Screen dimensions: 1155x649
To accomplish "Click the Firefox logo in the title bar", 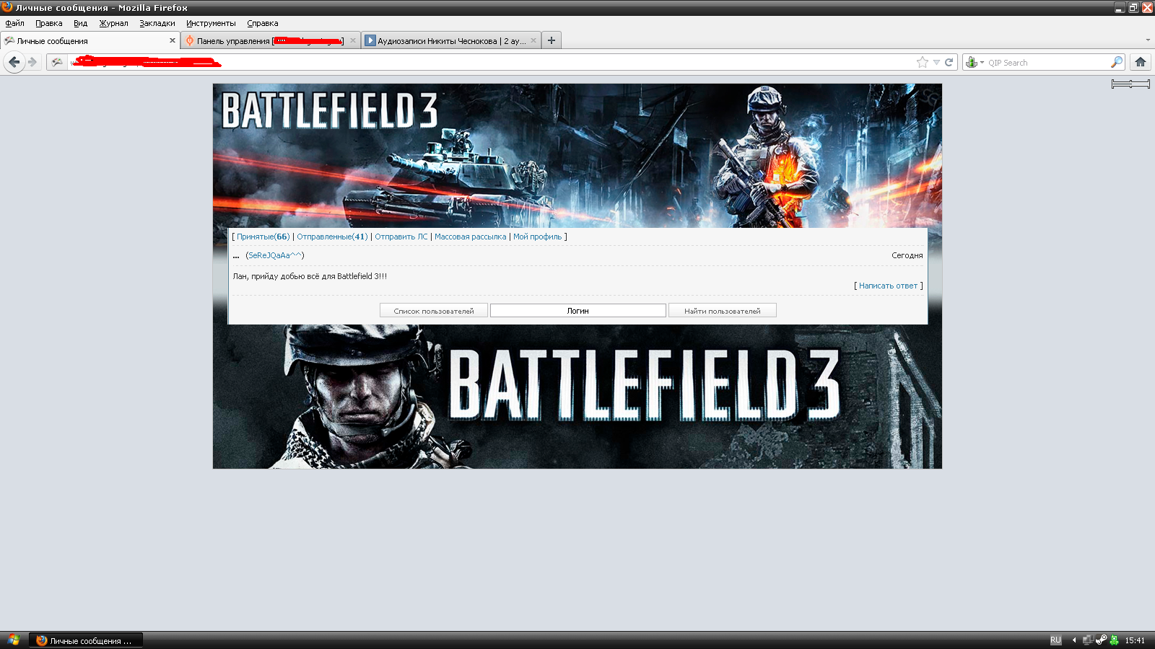I will (7, 7).
